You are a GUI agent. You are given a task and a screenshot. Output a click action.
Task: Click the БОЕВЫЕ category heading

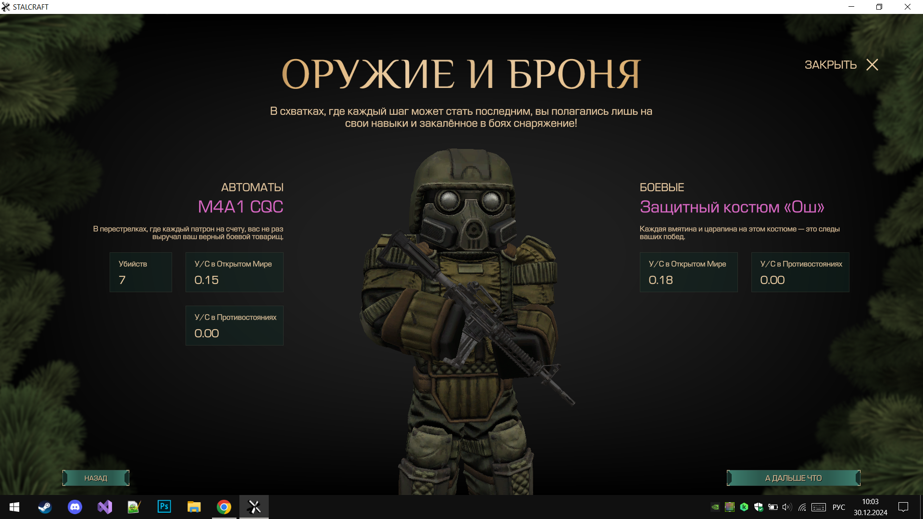[x=661, y=187]
